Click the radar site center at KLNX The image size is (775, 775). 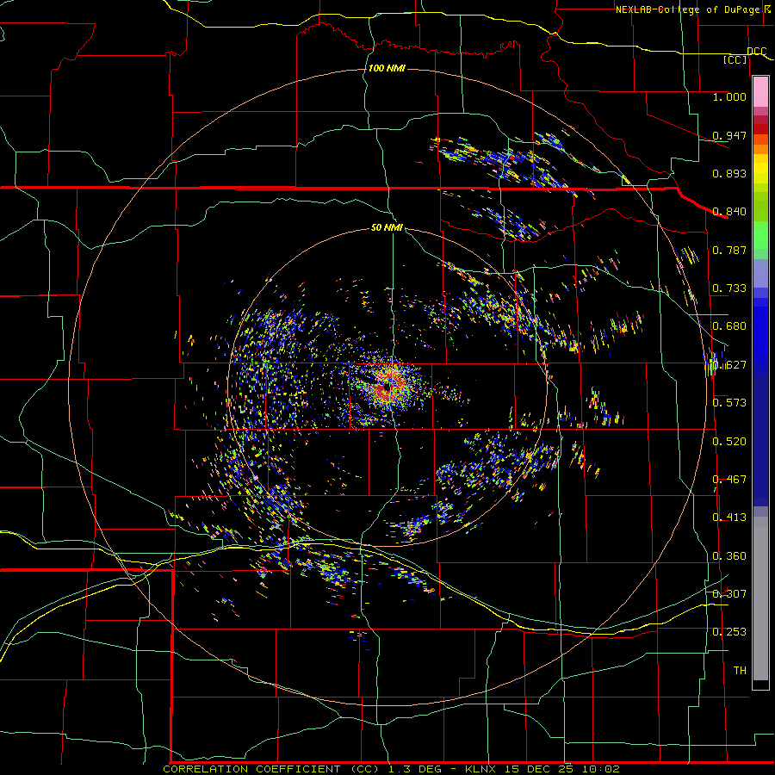(387, 387)
